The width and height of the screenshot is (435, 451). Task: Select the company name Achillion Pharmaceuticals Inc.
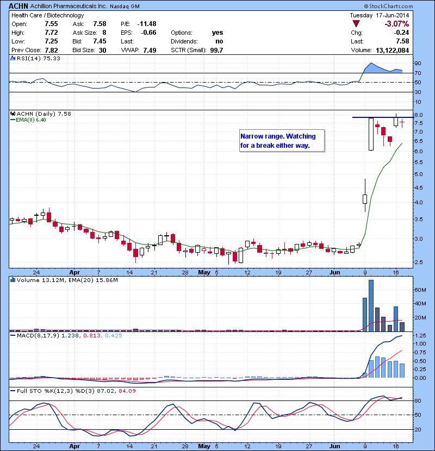point(69,6)
